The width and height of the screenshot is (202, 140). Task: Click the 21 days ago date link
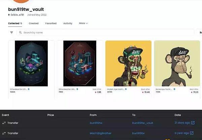tap(182, 123)
